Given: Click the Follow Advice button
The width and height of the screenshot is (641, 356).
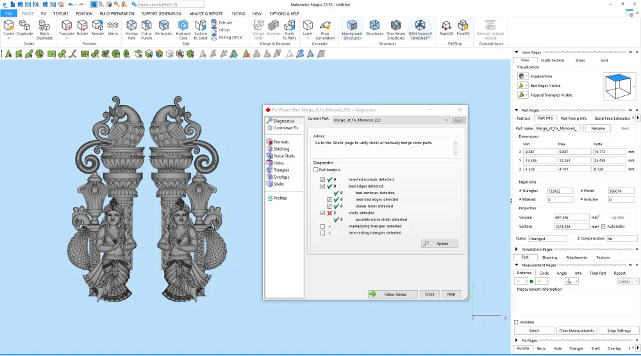Looking at the screenshot, I should [x=392, y=295].
